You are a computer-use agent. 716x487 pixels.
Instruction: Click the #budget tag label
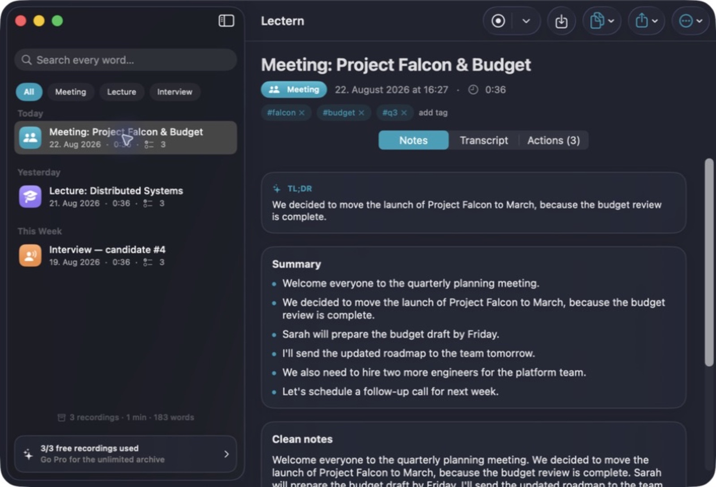[339, 113]
